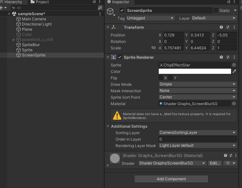Image resolution: width=242 pixels, height=188 pixels.
Task: Toggle the Scale constrain proportions link icon
Action: [x=154, y=48]
